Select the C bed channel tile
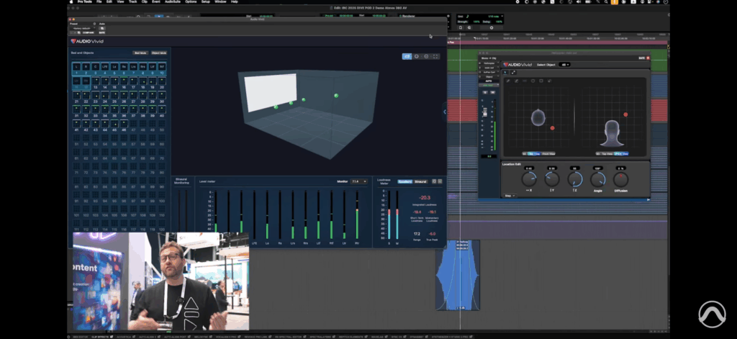This screenshot has height=339, width=737. point(96,67)
